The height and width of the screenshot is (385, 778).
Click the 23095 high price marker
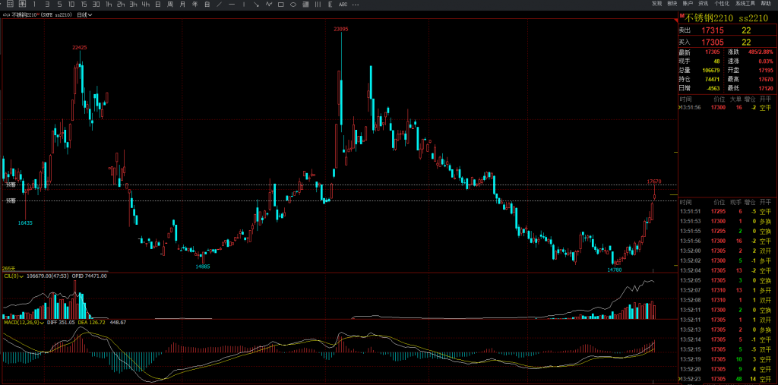[341, 29]
